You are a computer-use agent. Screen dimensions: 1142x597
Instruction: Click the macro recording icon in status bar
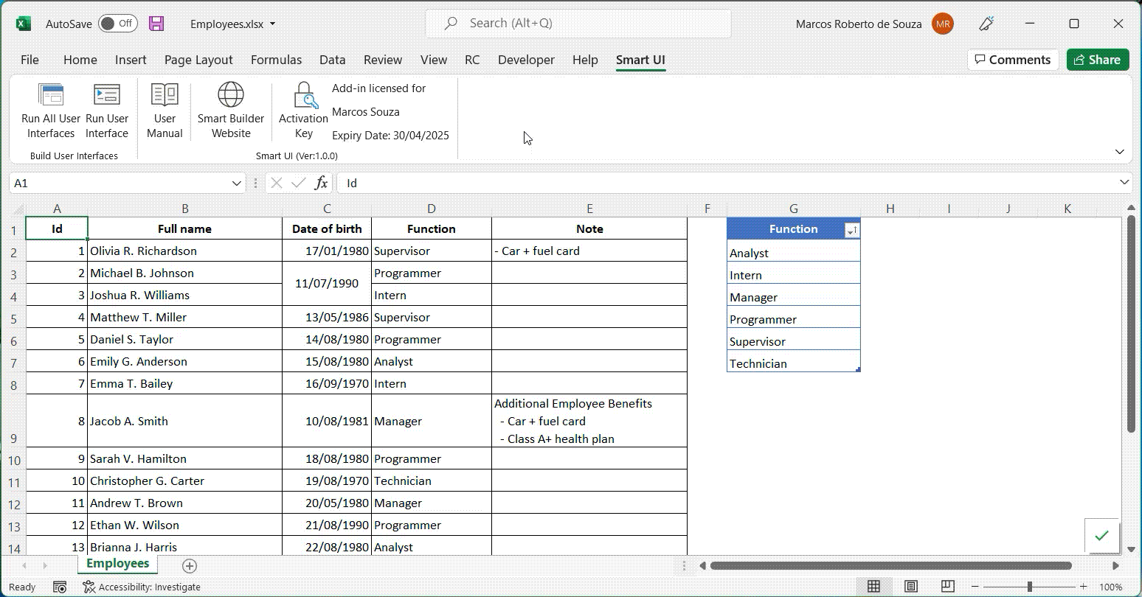pos(59,587)
